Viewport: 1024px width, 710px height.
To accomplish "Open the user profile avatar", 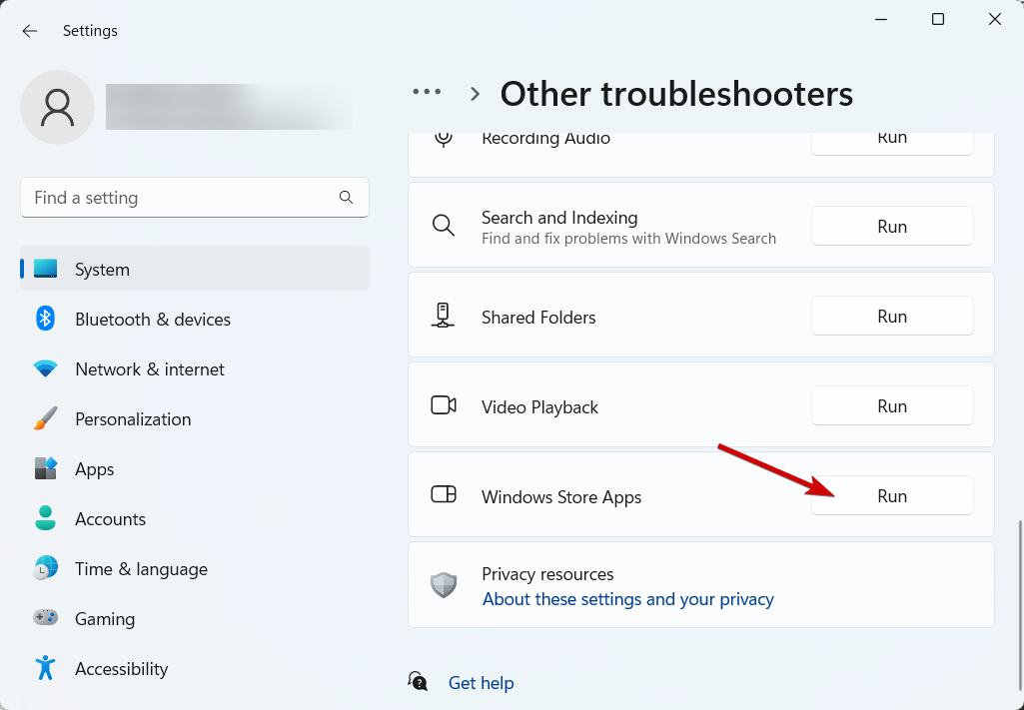I will click(x=58, y=108).
